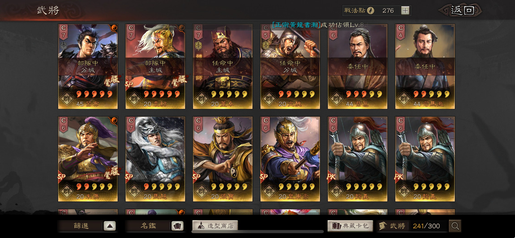Open the general search magnifier icon
The width and height of the screenshot is (515, 238).
pos(455,226)
